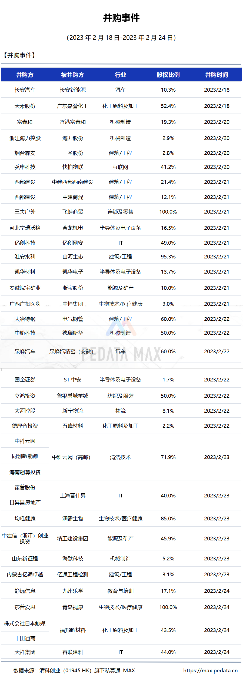Click the 福邦新材料 cell
Viewport: 243px width, 678px height.
point(73,630)
